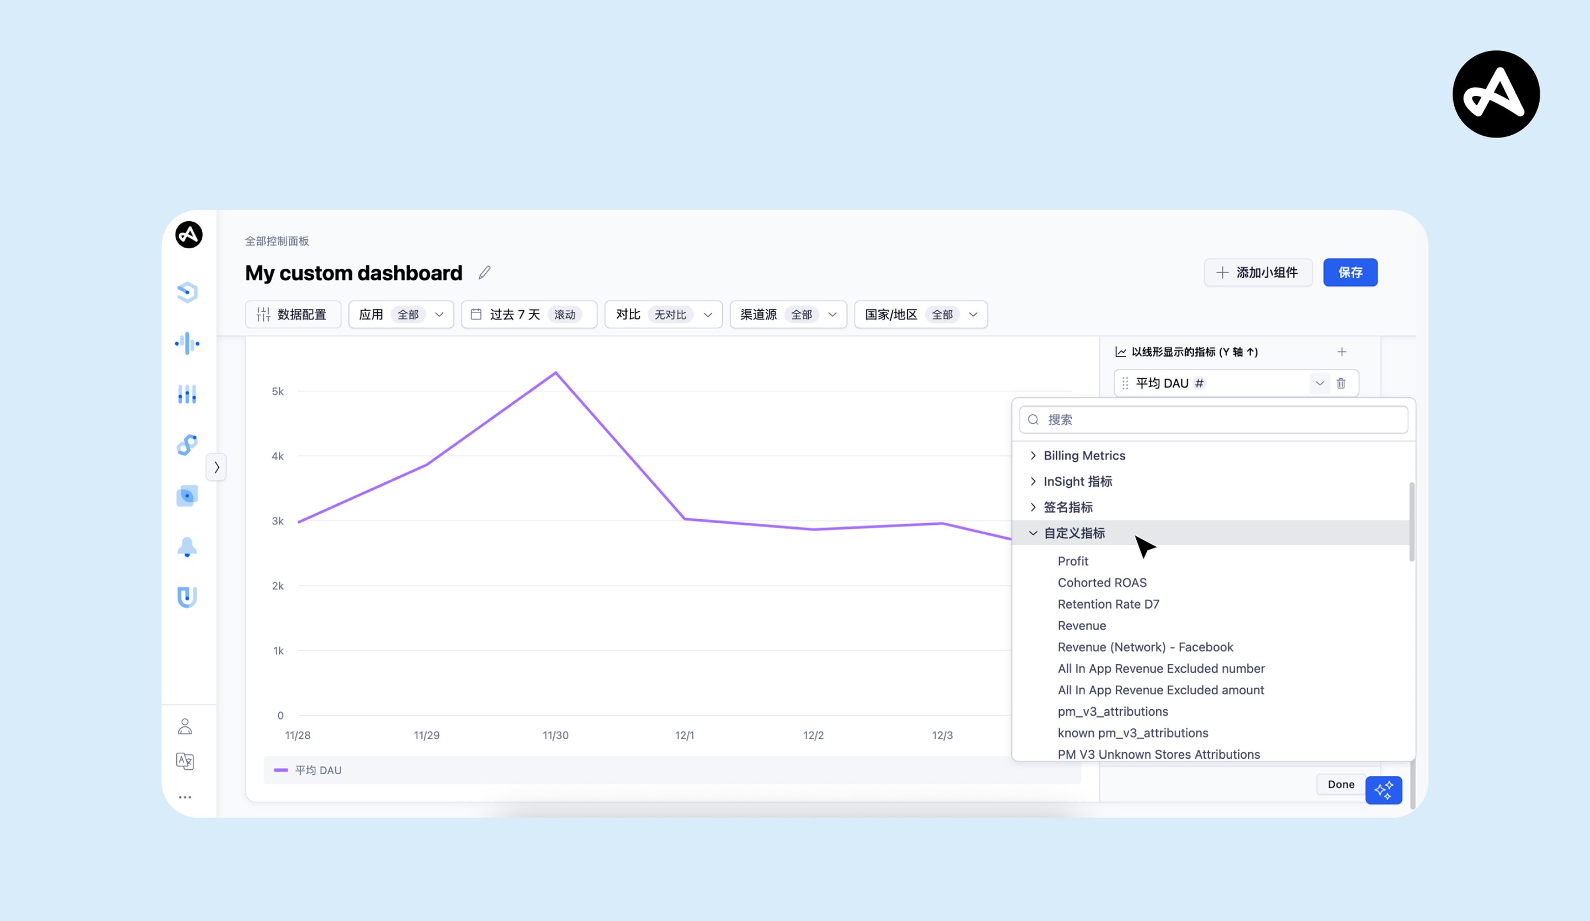Click the plus icon to add line metric
Image resolution: width=1590 pixels, height=921 pixels.
1342,352
